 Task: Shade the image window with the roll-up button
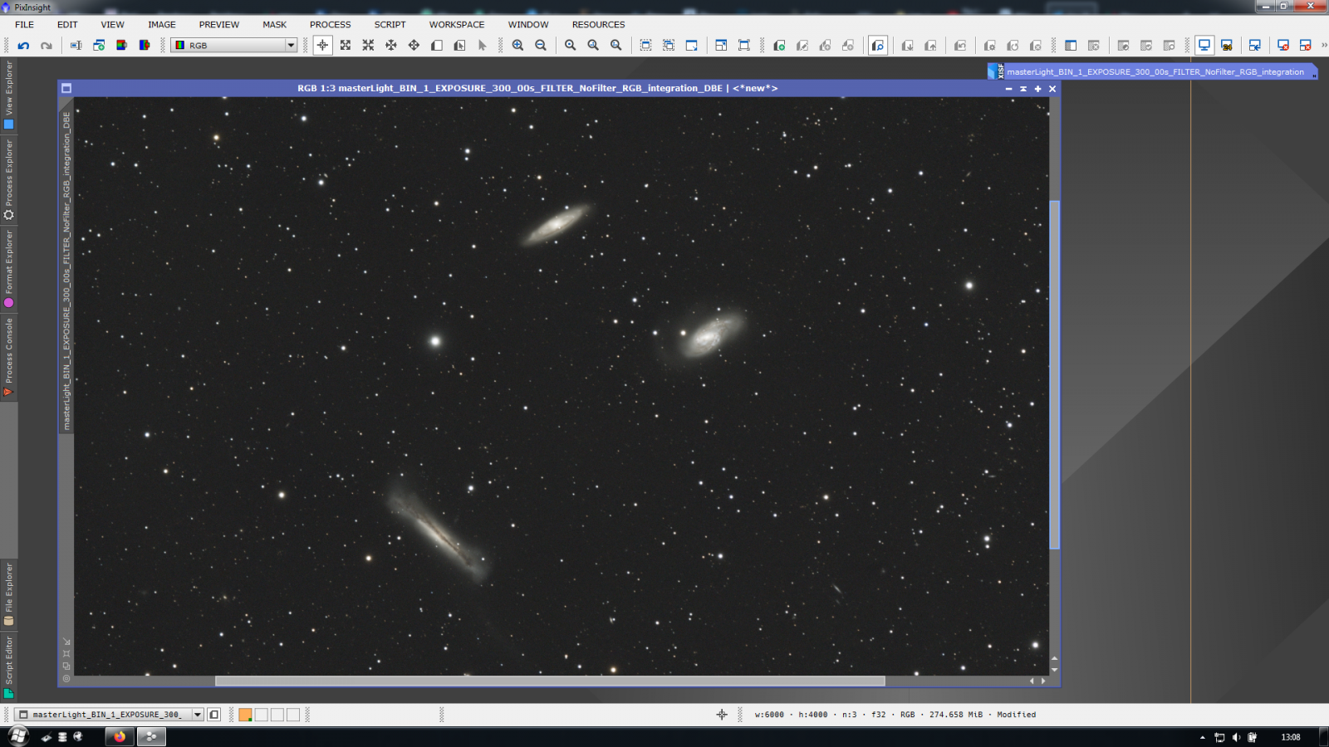[1023, 89]
